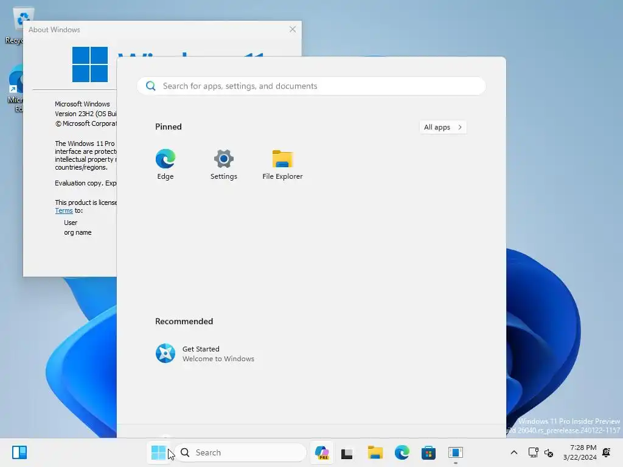Click the "org name" text in About dialog
The height and width of the screenshot is (467, 623).
click(x=77, y=232)
